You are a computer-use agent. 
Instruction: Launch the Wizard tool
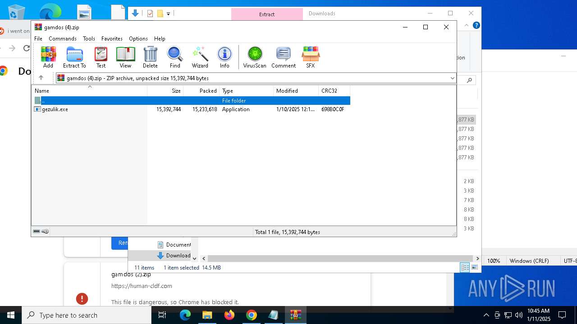200,57
